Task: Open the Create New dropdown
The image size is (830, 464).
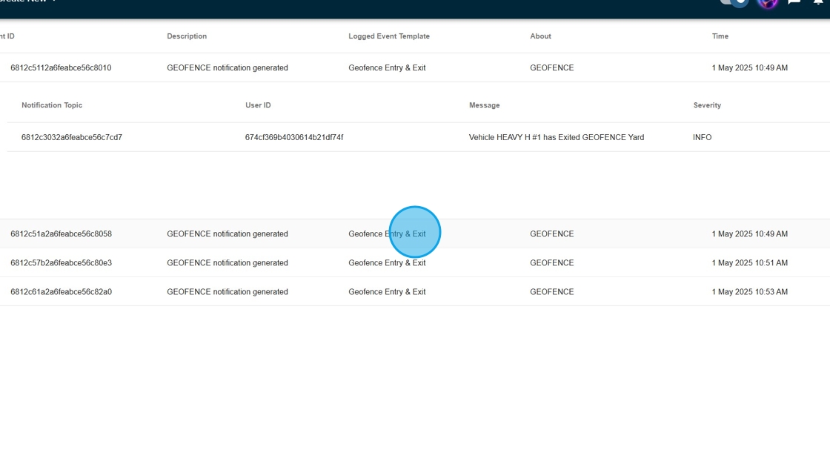Action: [x=30, y=1]
